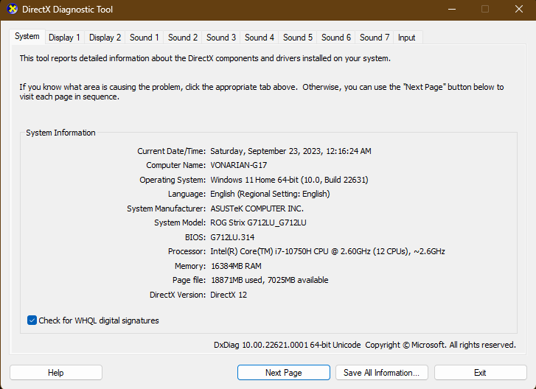Click the DirectX Version label
Viewport: 536px width, 389px height.
pyautogui.click(x=178, y=295)
